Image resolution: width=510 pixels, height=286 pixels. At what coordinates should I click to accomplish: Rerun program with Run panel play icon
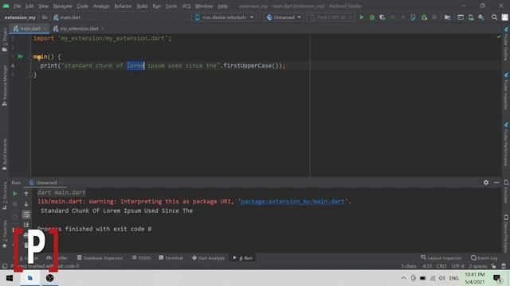coord(14,194)
